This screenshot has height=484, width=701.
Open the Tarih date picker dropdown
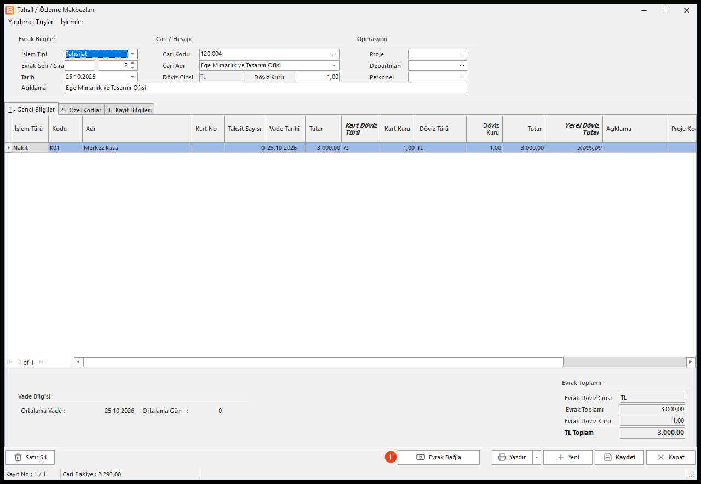tap(133, 77)
